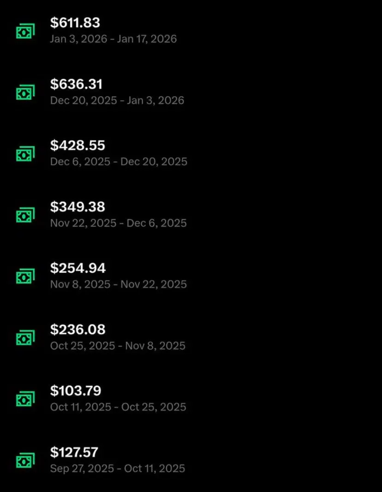Tap the cash icon beside $349.38
382x492 pixels.
coord(25,215)
